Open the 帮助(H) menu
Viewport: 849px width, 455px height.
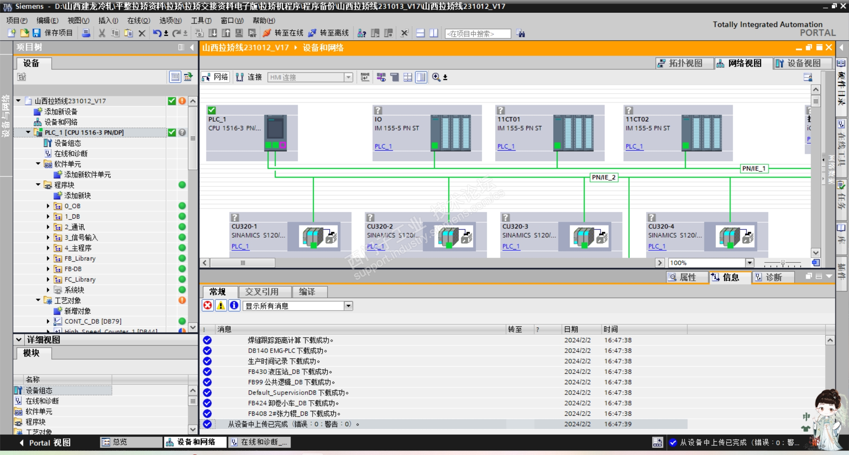click(x=264, y=20)
